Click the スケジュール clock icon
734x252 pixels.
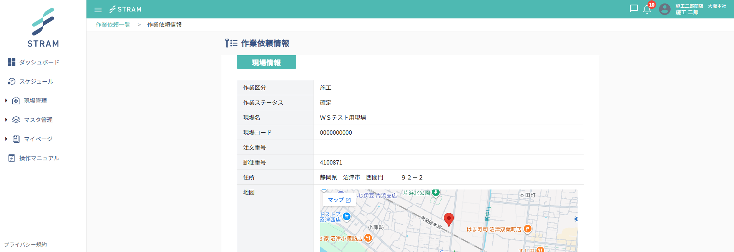click(12, 81)
